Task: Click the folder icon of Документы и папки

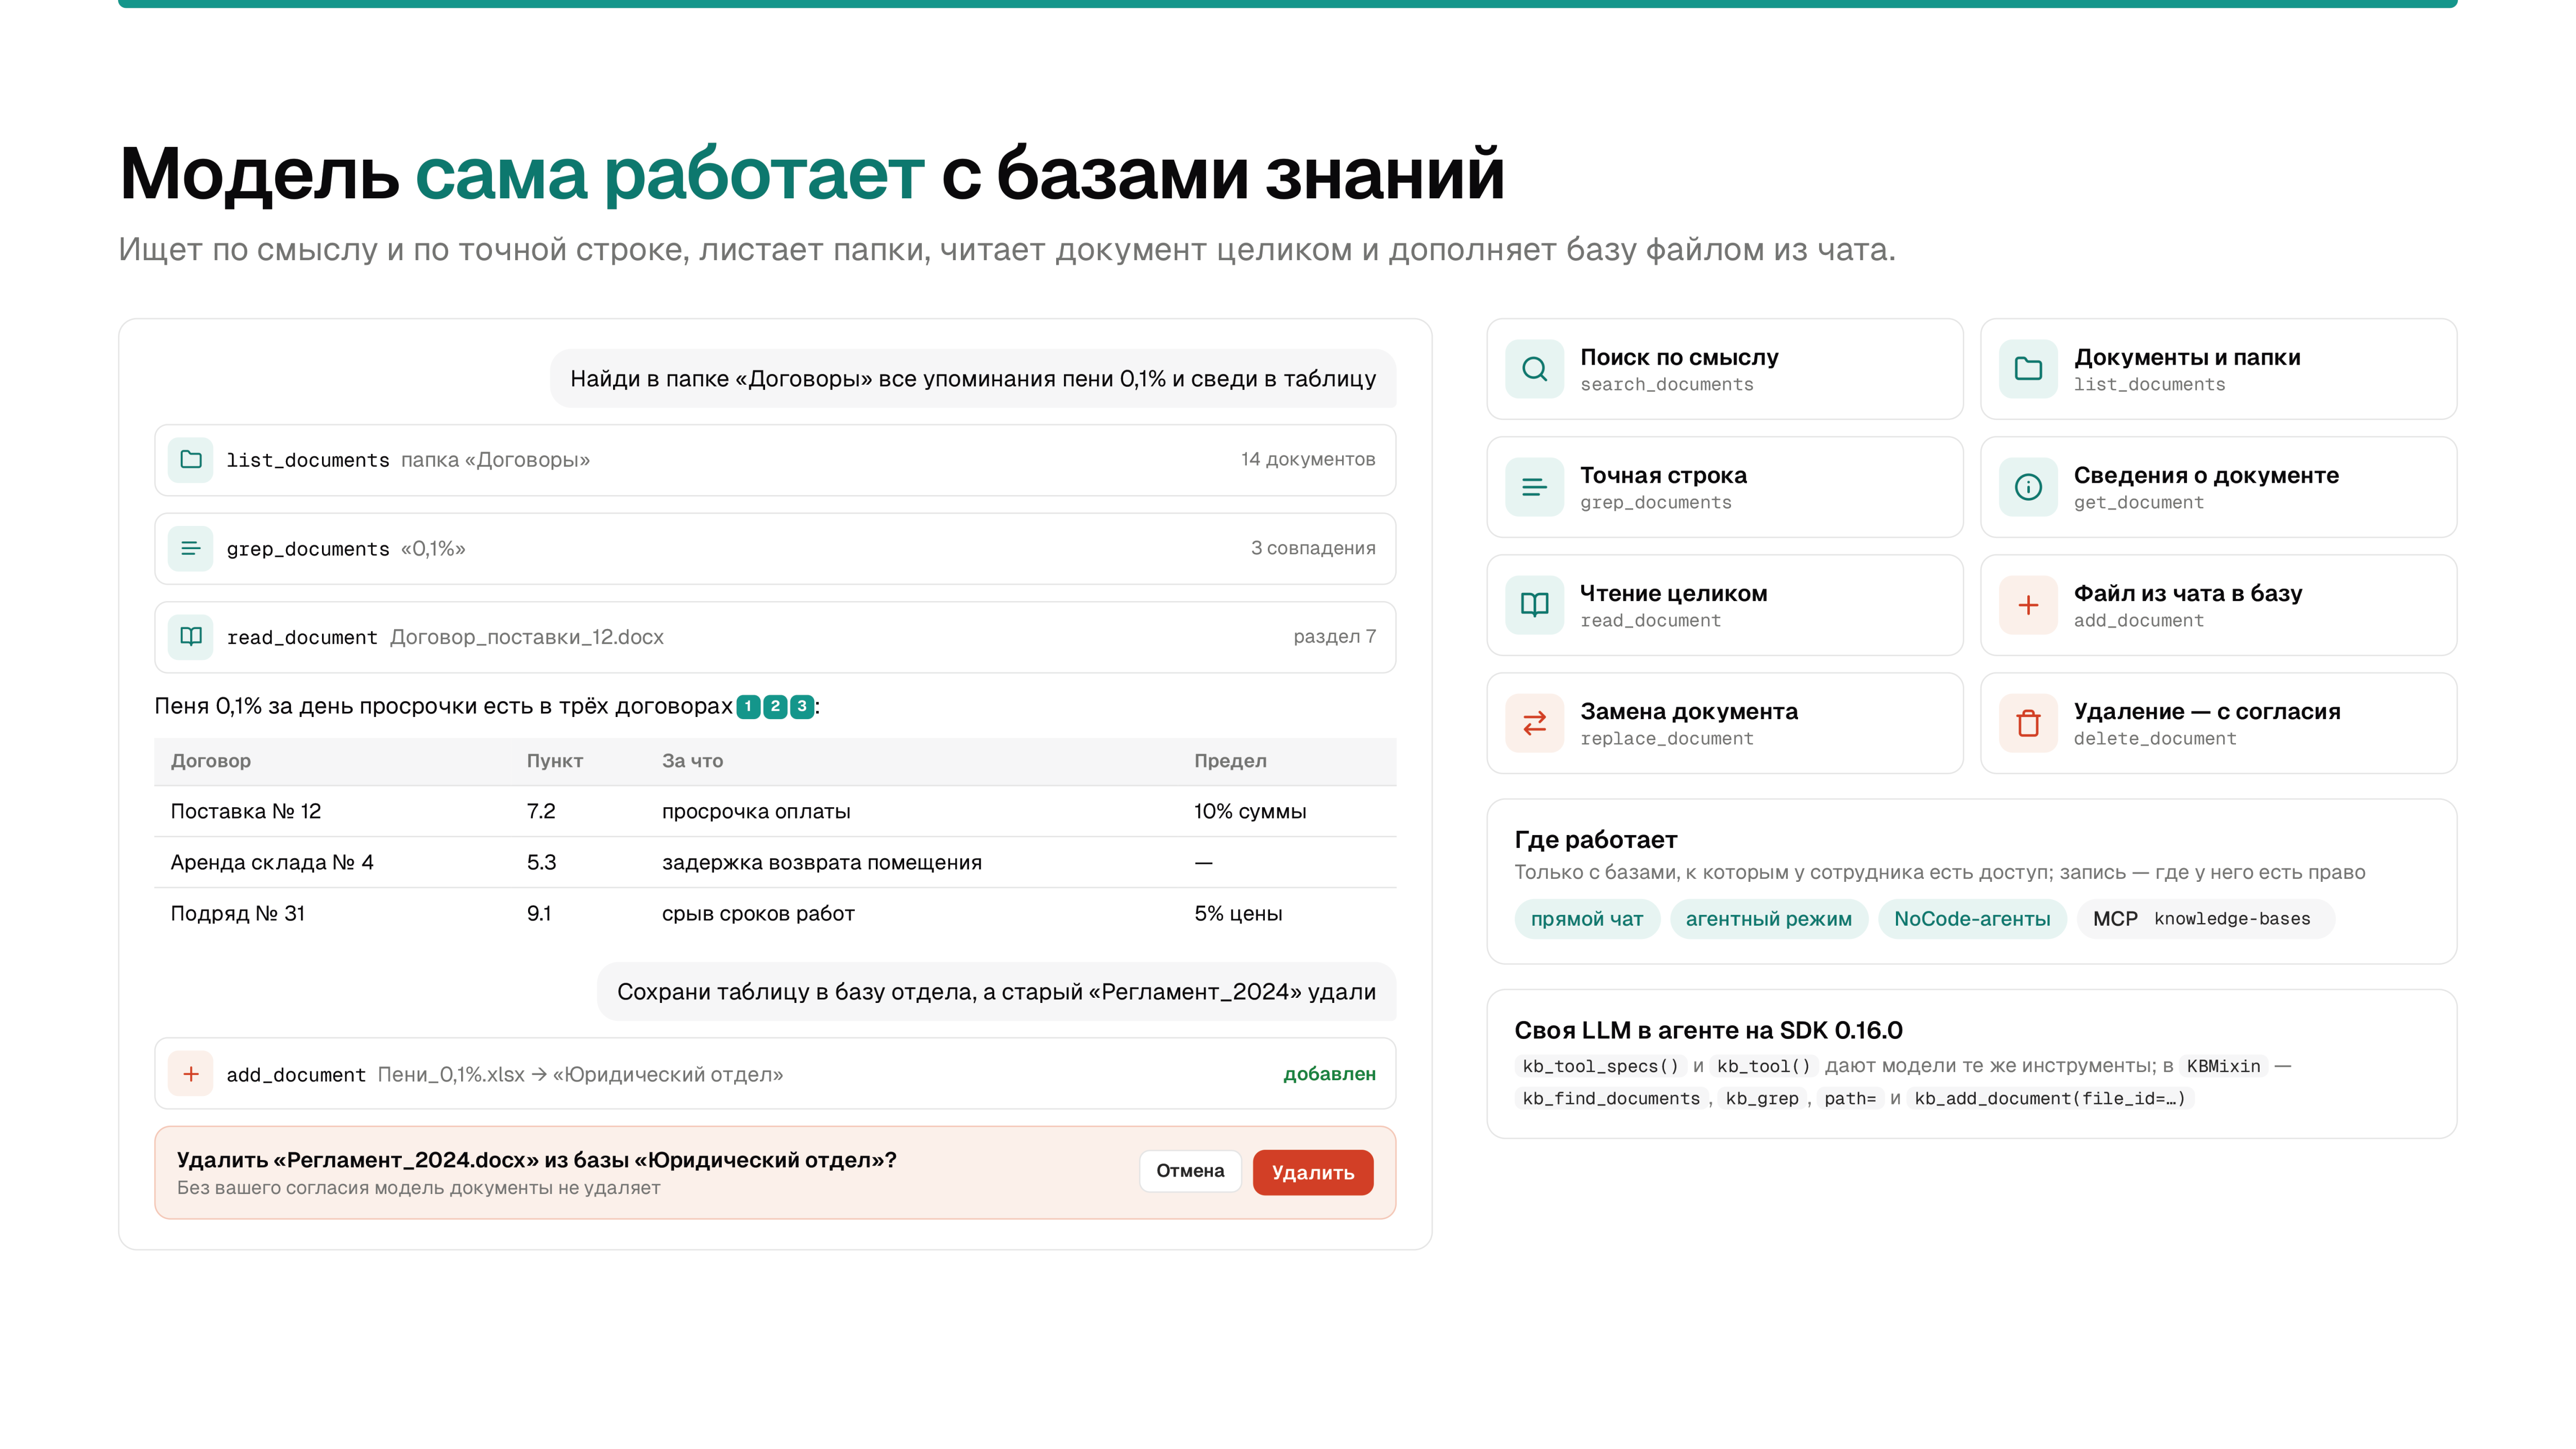Action: point(2028,369)
